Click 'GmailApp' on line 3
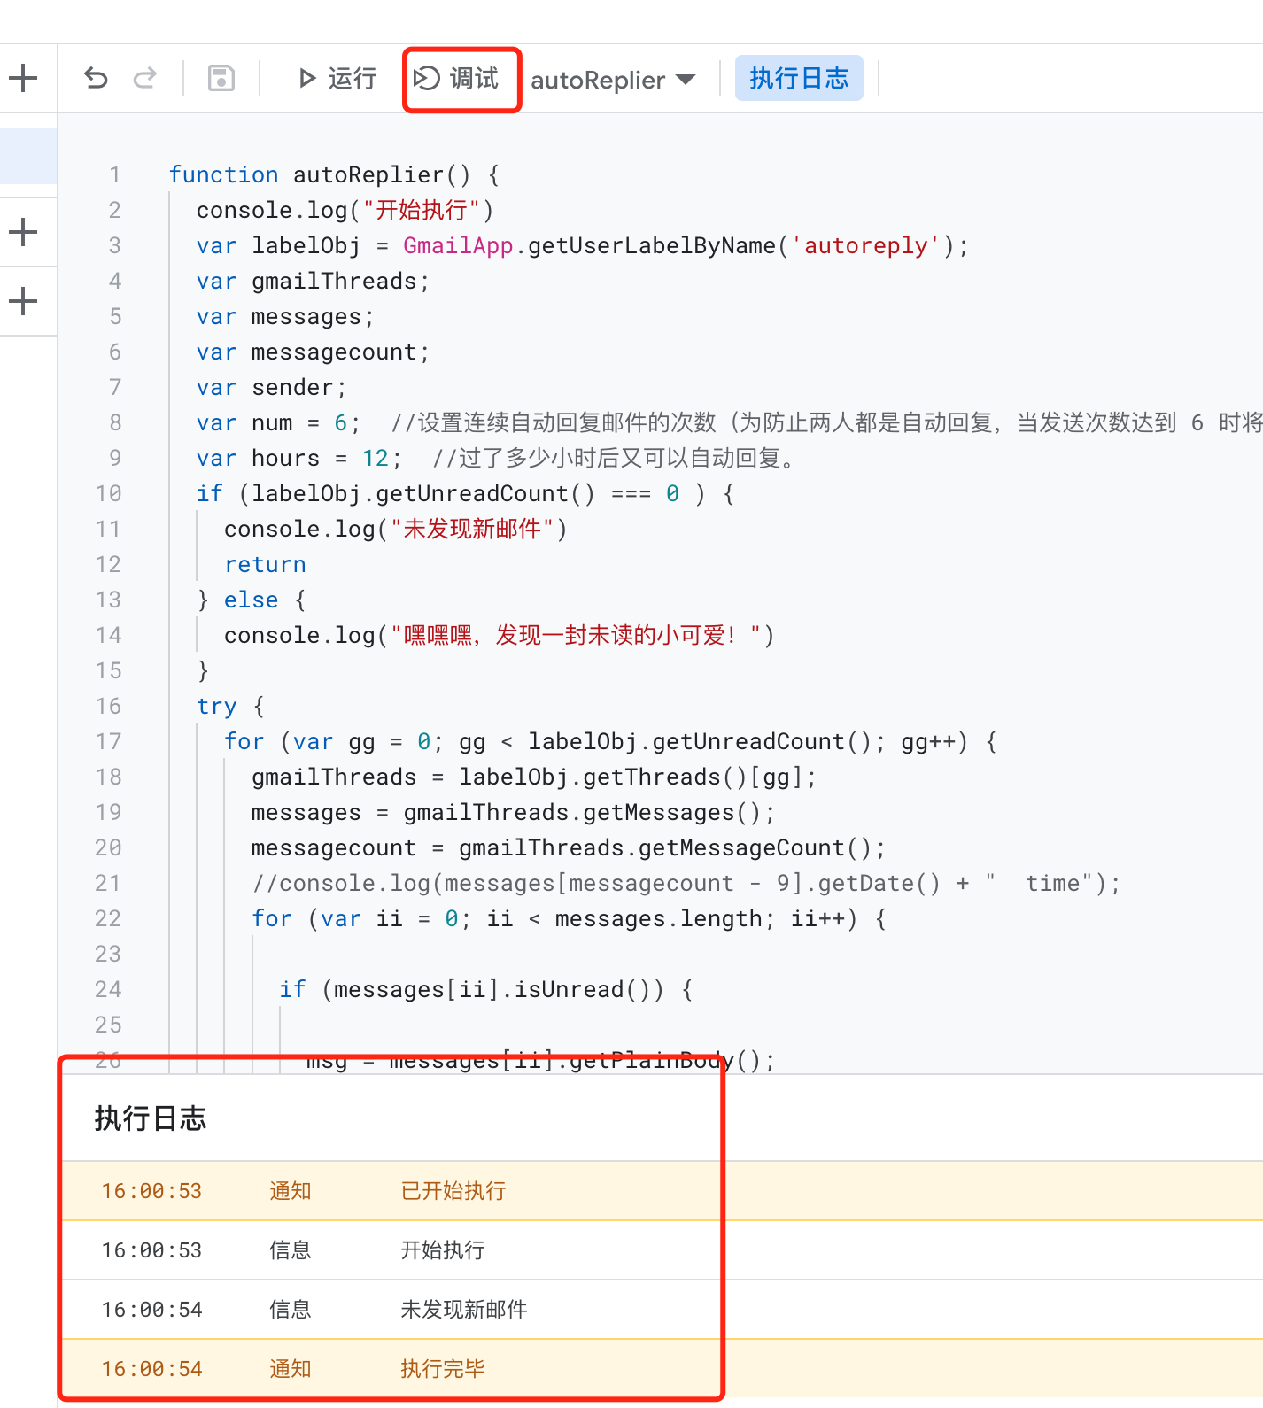1263x1408 pixels. 458,245
